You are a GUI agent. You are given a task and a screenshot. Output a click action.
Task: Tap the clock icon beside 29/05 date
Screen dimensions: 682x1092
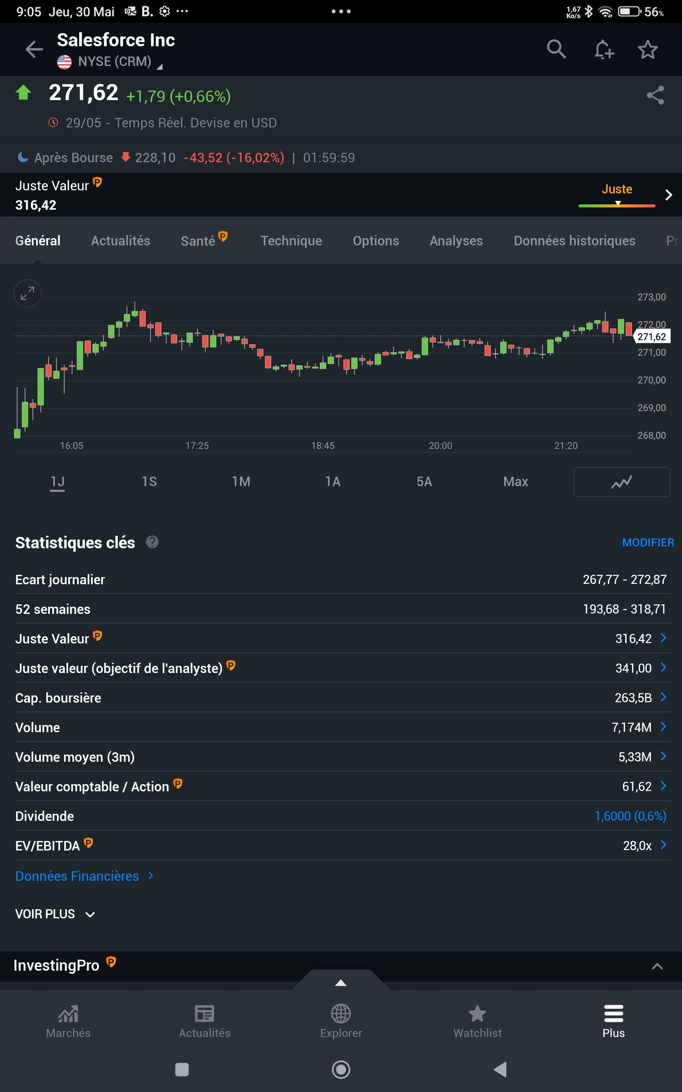coord(54,122)
